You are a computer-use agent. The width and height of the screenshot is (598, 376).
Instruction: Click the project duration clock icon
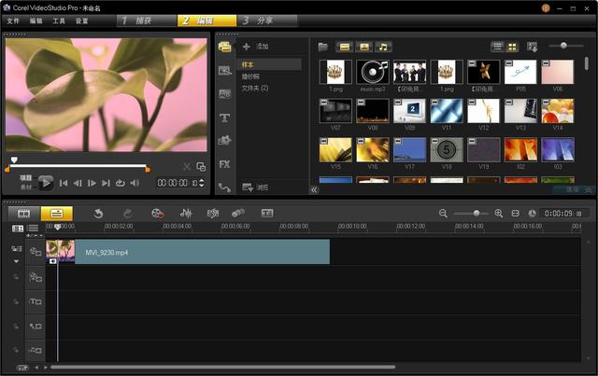[x=532, y=214]
